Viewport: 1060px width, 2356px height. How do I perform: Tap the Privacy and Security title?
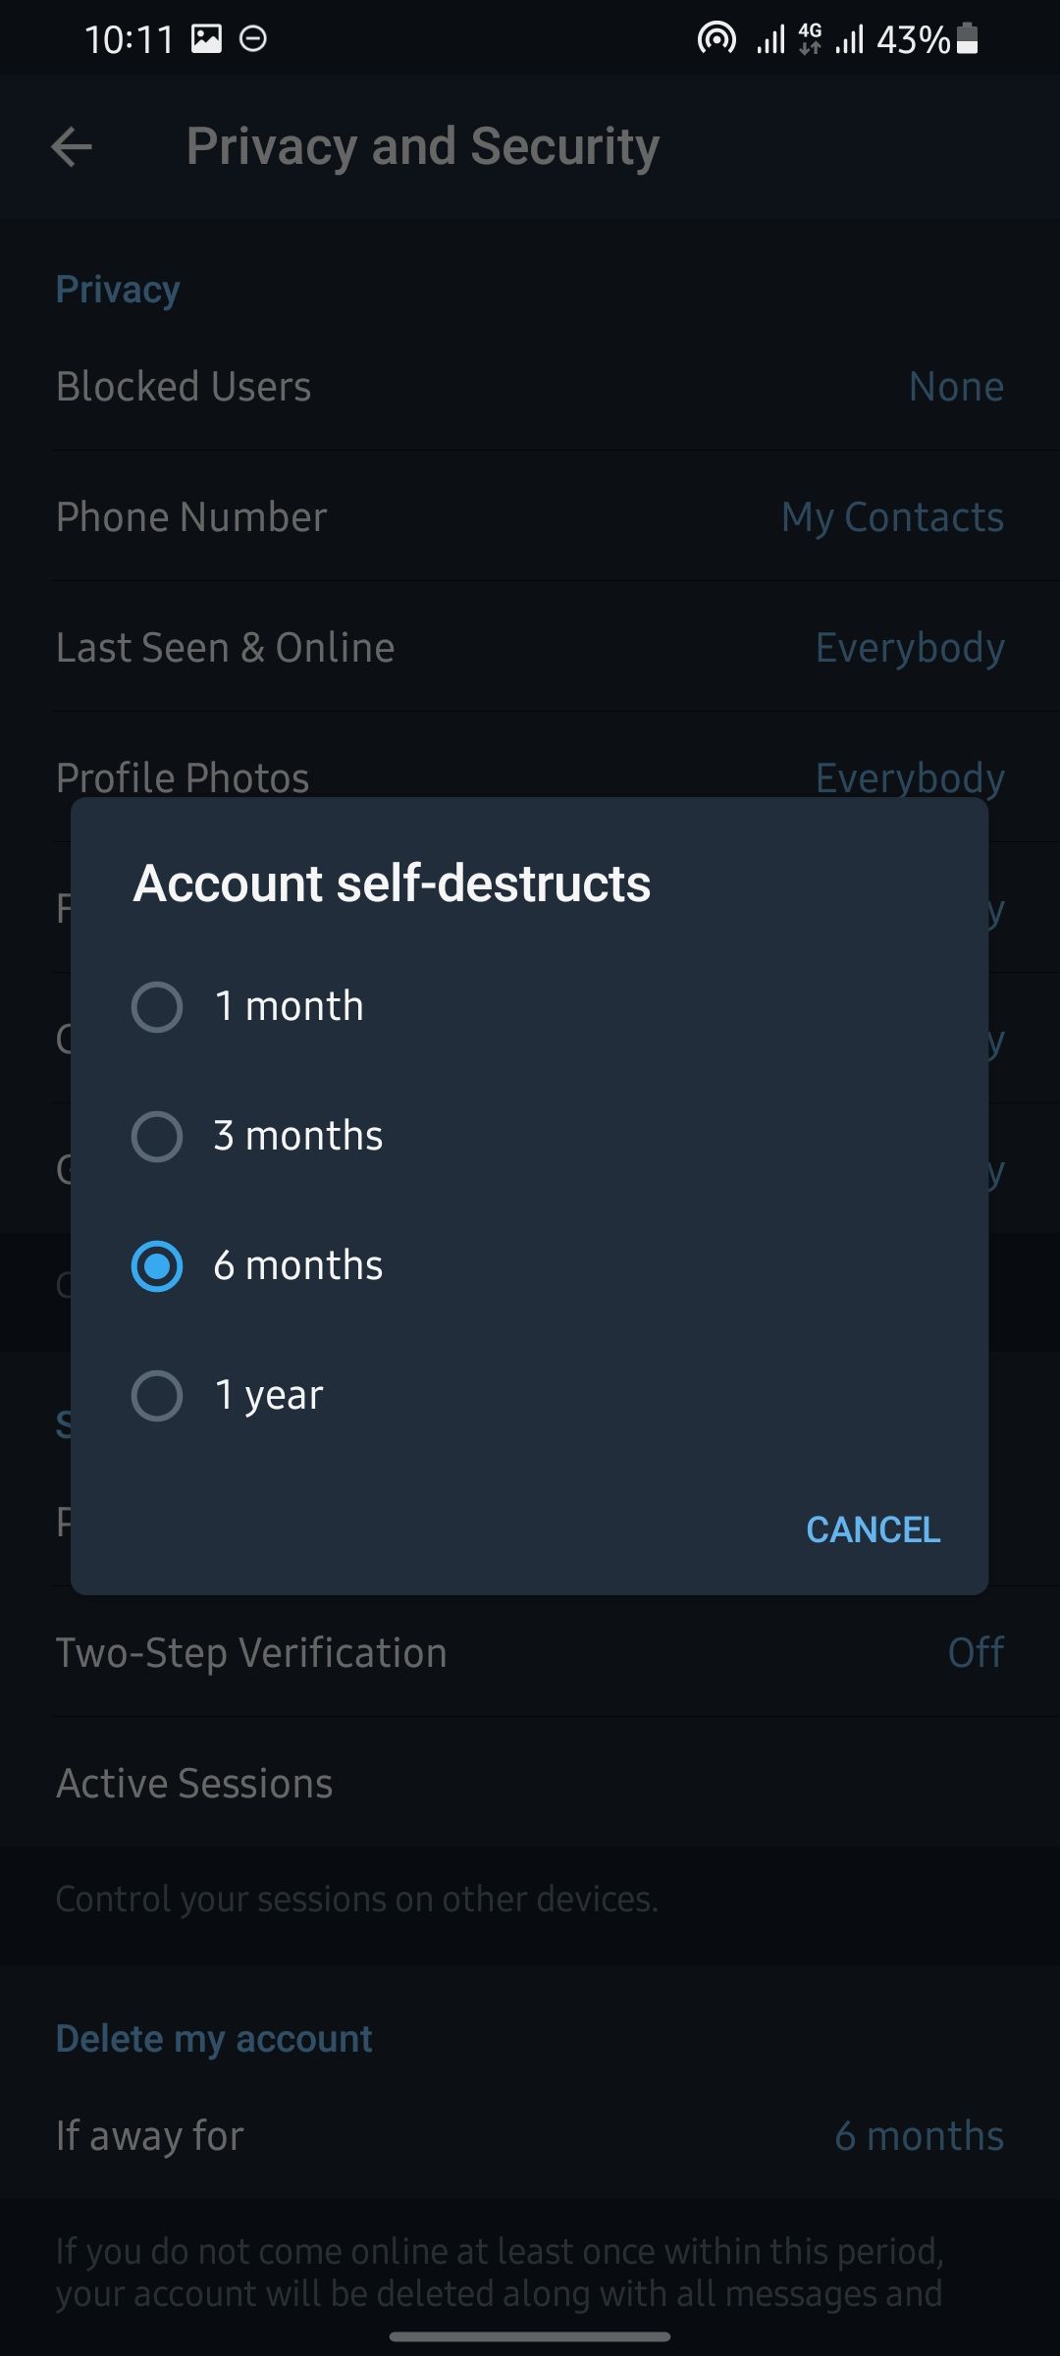click(423, 147)
